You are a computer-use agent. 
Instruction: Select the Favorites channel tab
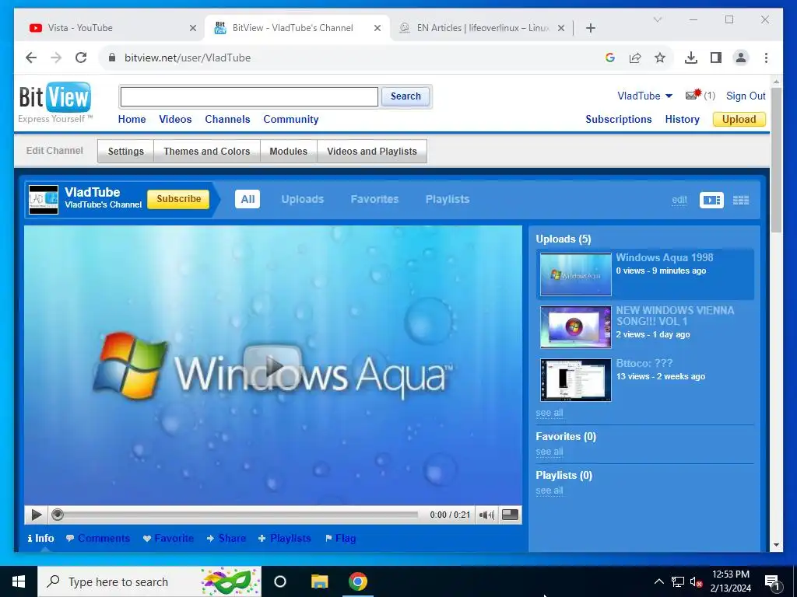point(374,199)
